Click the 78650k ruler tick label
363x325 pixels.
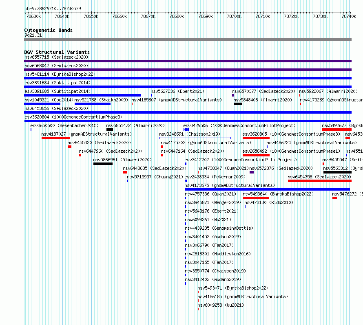(x=91, y=16)
